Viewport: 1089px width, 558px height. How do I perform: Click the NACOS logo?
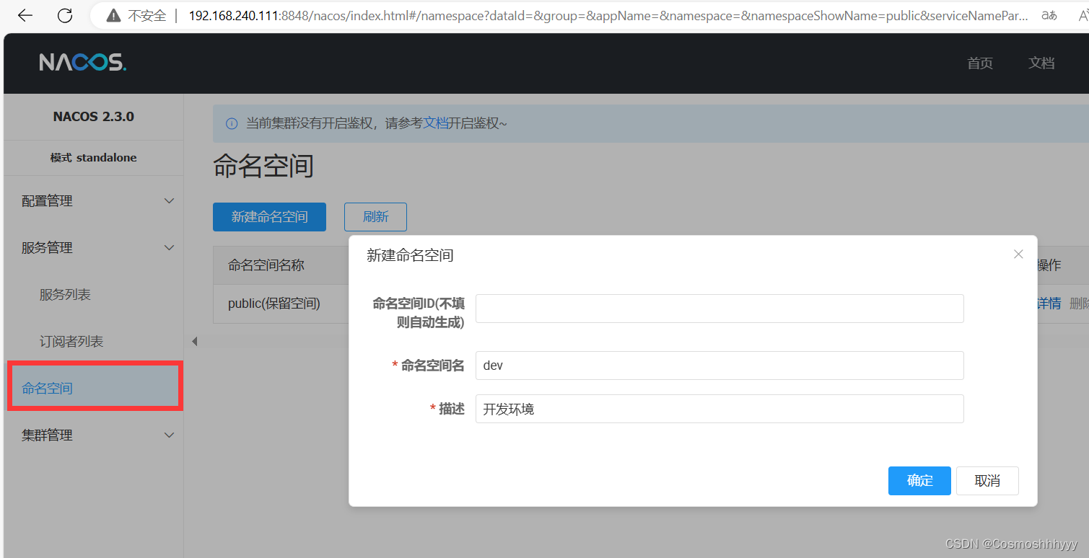point(83,63)
